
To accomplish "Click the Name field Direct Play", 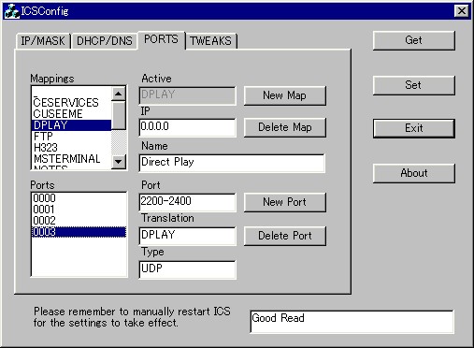I will point(232,163).
